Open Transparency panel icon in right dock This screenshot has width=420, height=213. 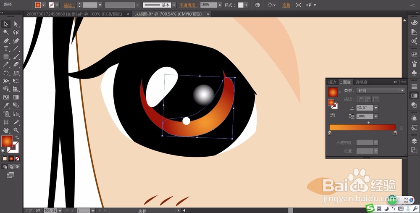point(414,105)
